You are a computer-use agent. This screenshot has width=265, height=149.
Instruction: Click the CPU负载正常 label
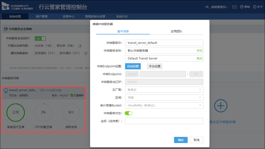click(43, 127)
